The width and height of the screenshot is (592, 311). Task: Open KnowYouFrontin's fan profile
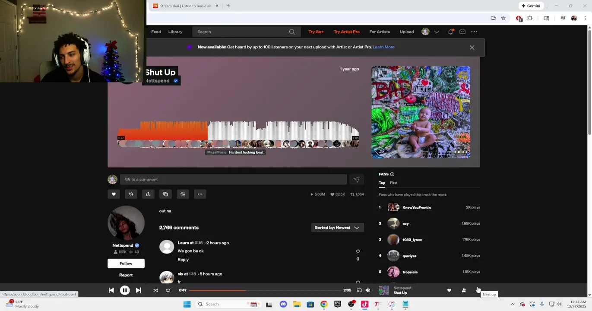coord(416,208)
